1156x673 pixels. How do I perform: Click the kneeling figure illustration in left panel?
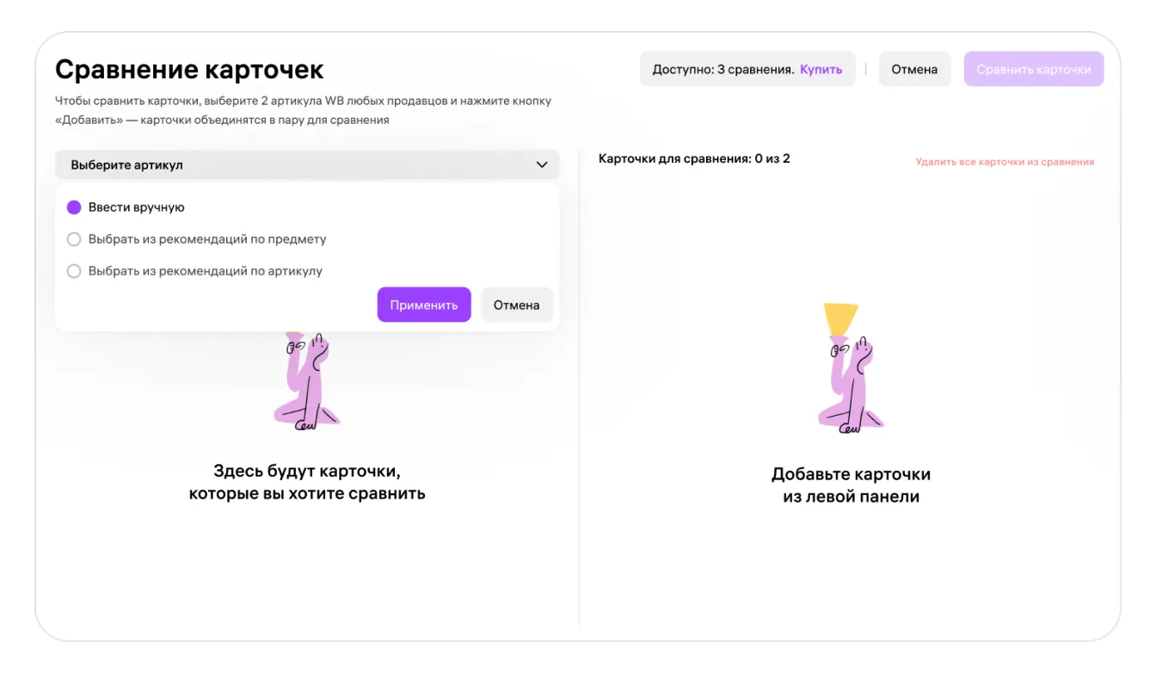click(x=307, y=383)
